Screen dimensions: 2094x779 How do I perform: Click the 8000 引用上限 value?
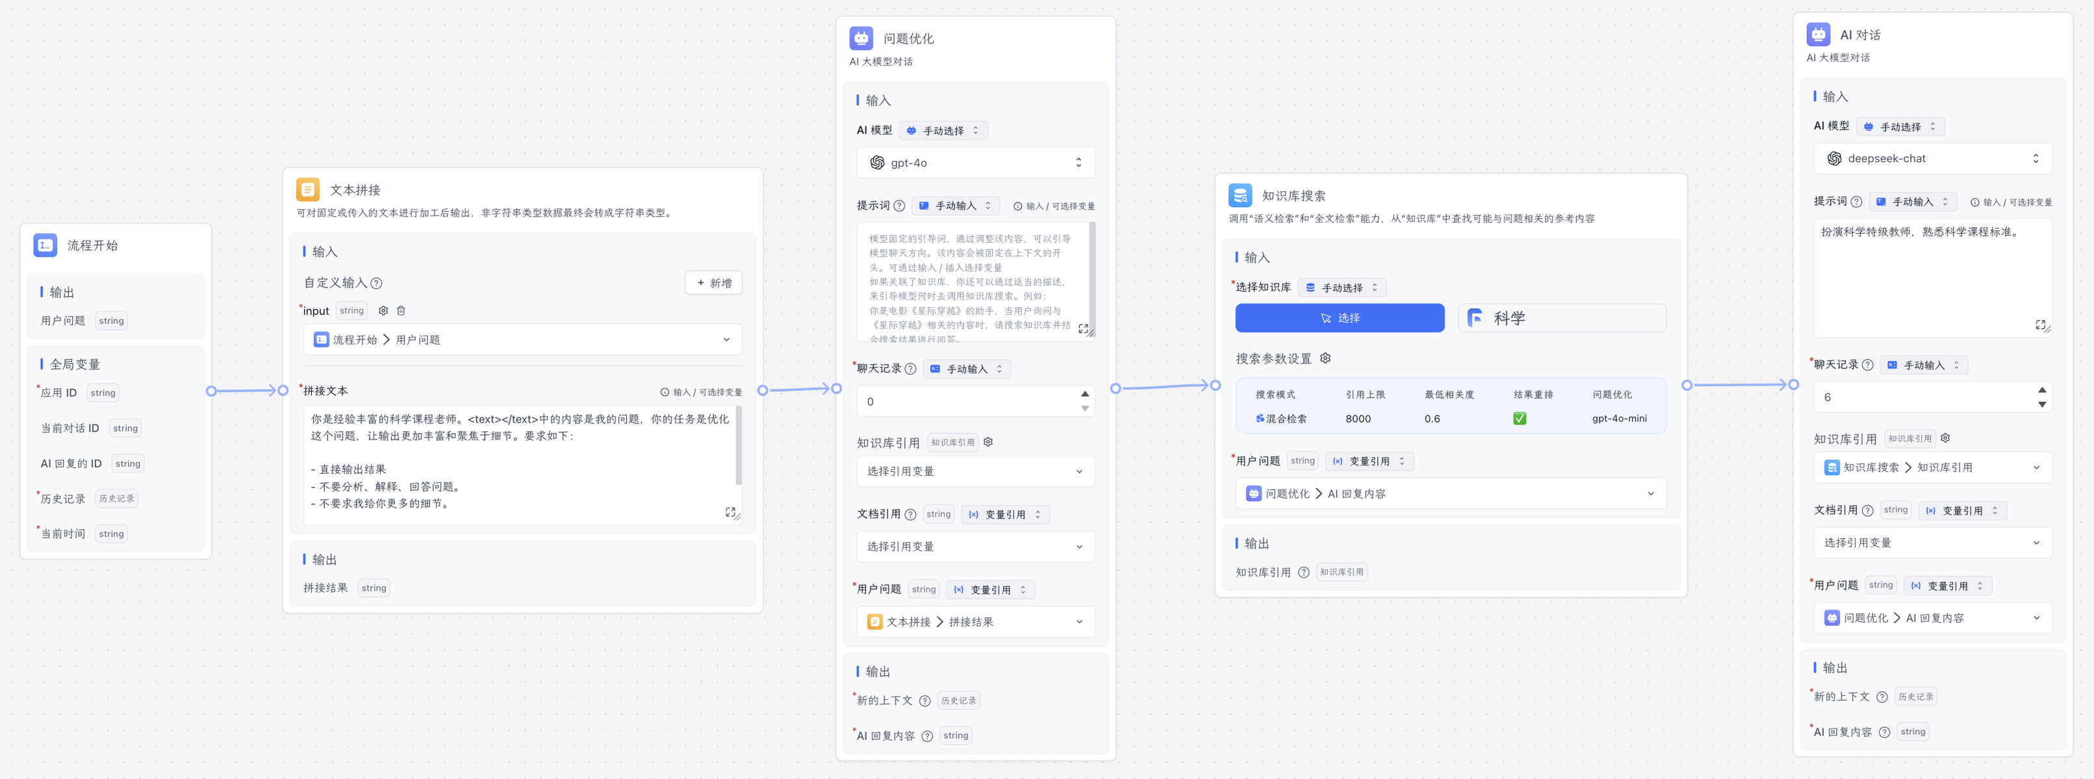(x=1359, y=418)
